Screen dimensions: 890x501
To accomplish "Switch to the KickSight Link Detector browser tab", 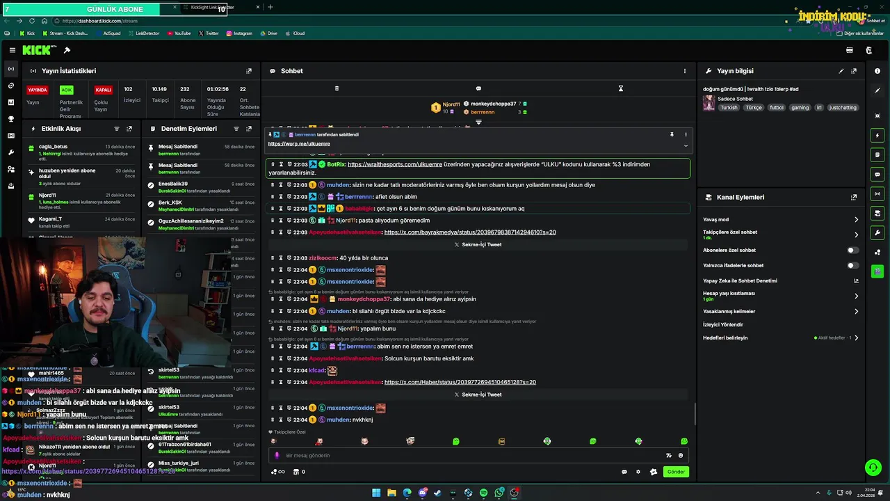I will (x=220, y=7).
